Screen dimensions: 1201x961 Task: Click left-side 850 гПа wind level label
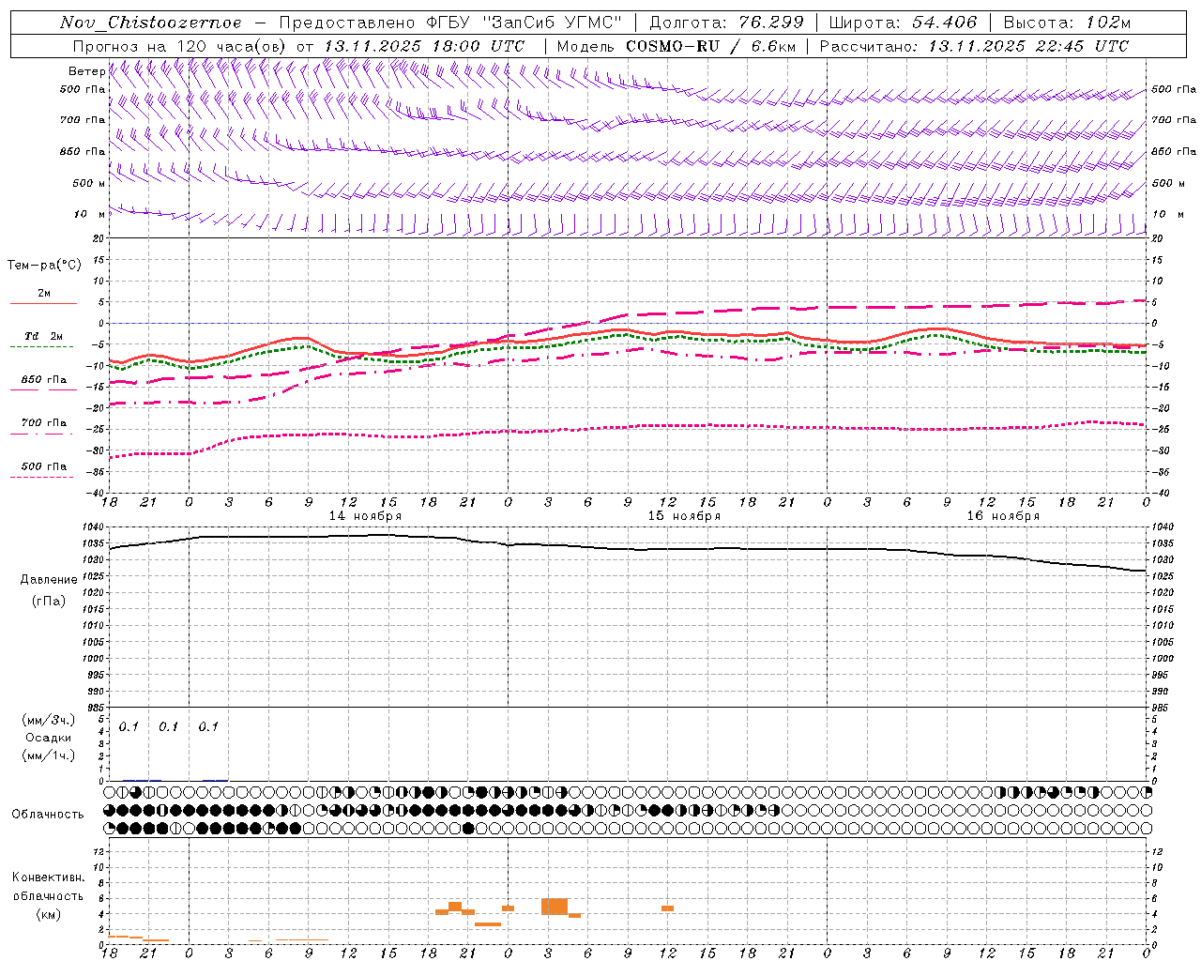(83, 151)
